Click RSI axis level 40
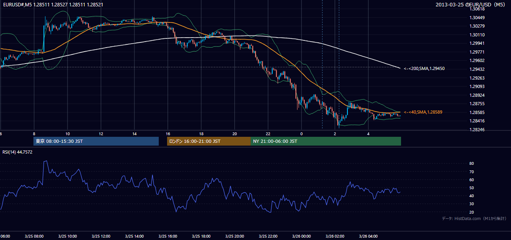The width and height of the screenshot is (511, 240). pos(472,196)
